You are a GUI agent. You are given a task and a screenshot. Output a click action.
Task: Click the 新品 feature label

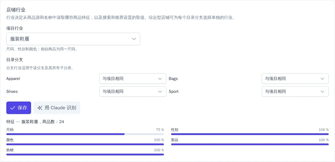tap(175, 140)
